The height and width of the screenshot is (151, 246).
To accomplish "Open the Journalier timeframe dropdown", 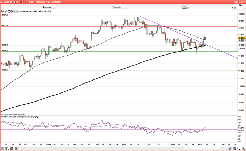I will (119, 7).
